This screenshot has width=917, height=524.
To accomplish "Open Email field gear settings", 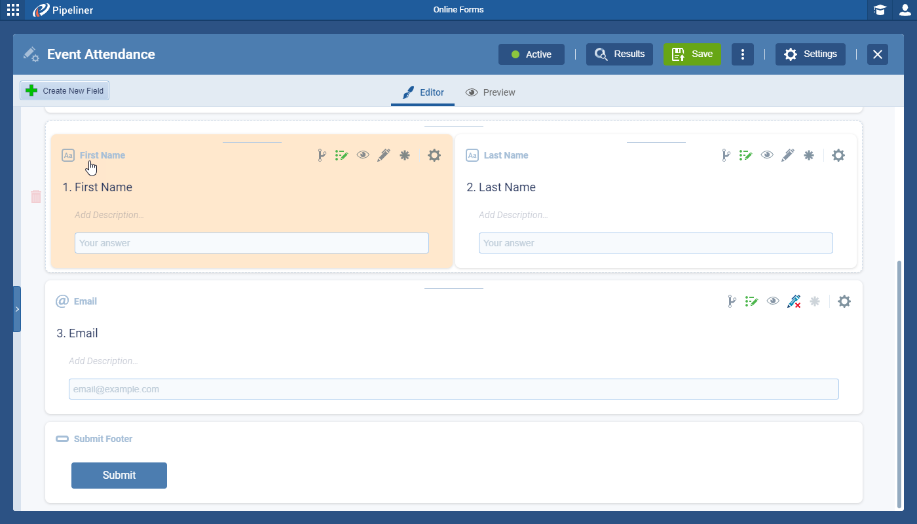I will (844, 301).
